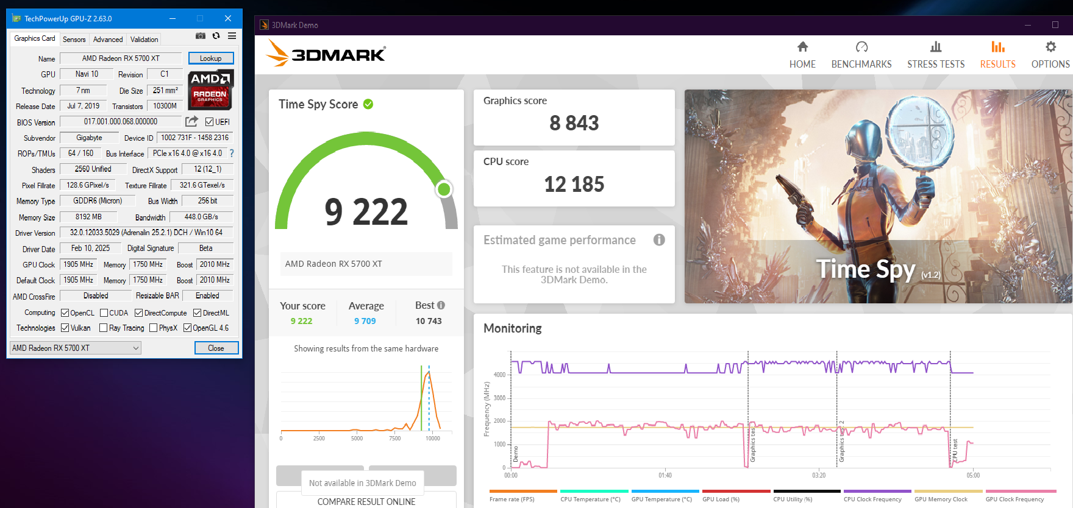
Task: Switch to the Advanced tab
Action: 108,40
